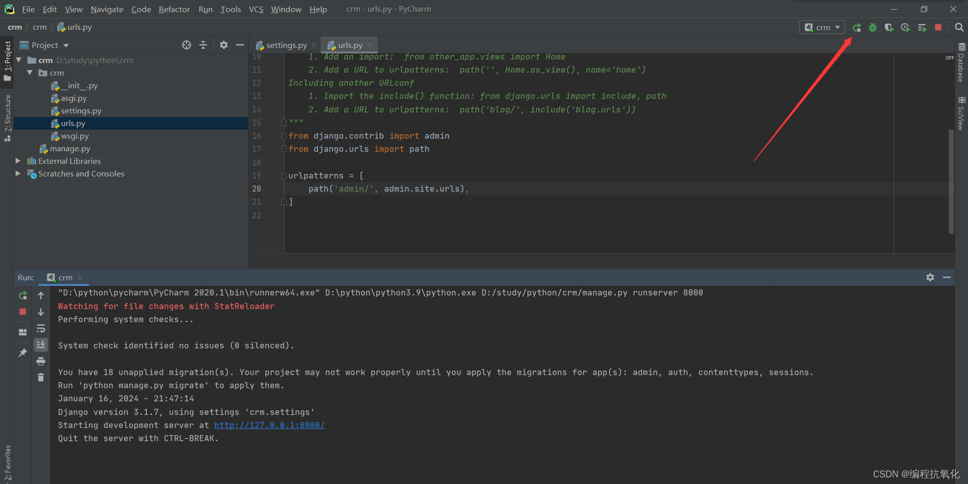This screenshot has height=484, width=968.
Task: Stop crm from the Run panel sidebar
Action: (x=23, y=312)
